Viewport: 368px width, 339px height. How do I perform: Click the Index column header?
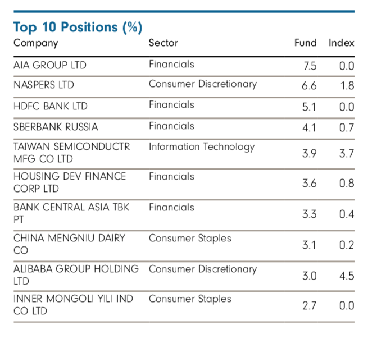tap(342, 43)
